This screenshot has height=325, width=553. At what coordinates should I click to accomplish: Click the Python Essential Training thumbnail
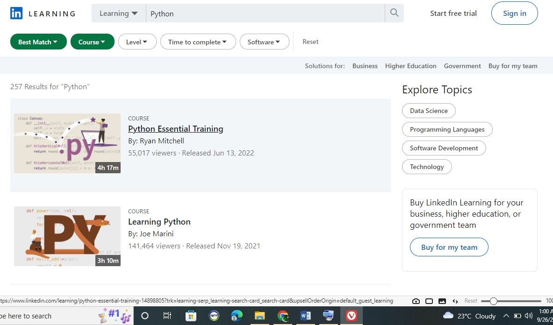pos(67,143)
